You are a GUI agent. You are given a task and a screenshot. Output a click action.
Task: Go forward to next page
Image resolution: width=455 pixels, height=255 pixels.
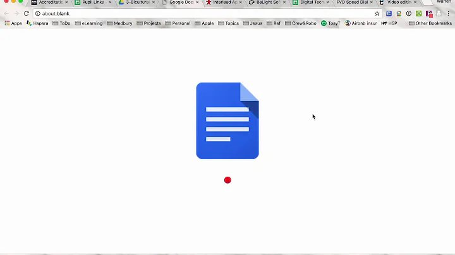[x=16, y=14]
